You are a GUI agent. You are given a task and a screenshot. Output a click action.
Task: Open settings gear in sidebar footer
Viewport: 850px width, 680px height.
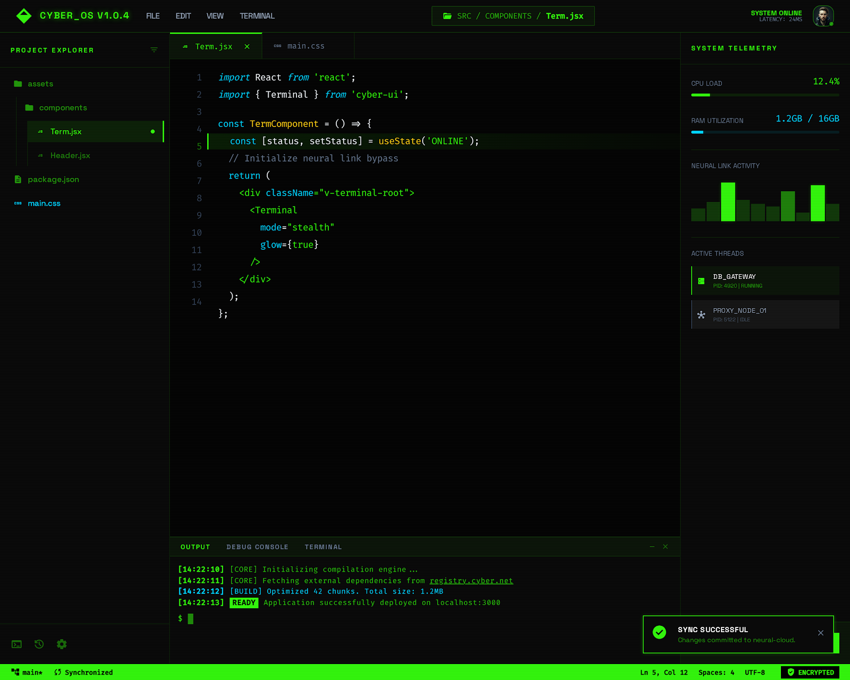62,644
